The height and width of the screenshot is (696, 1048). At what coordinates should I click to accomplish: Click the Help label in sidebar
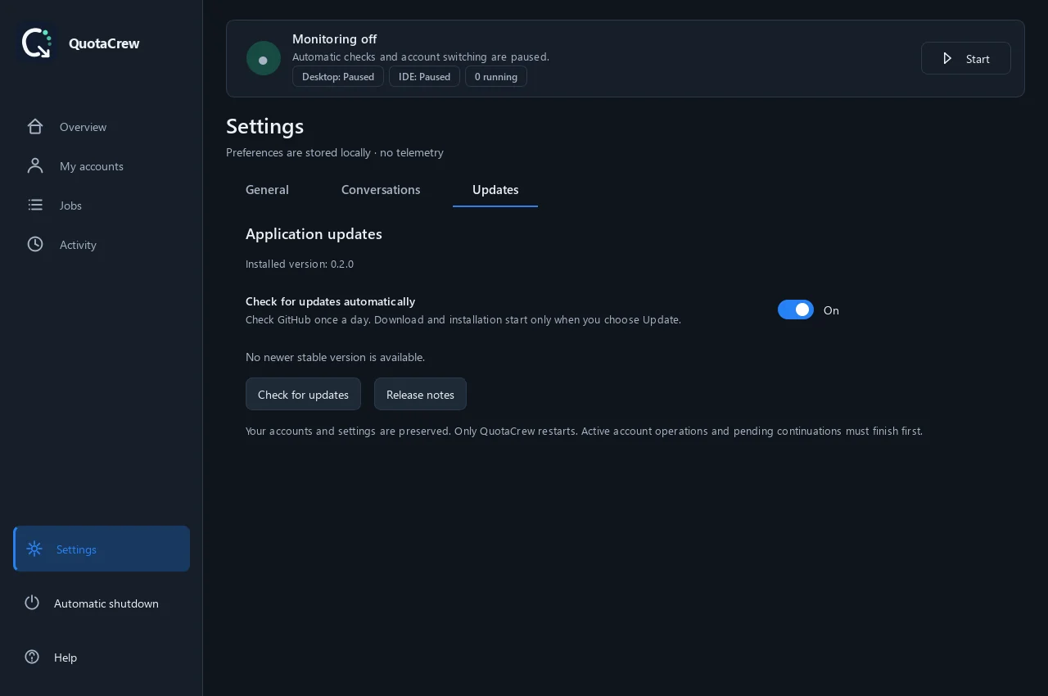pyautogui.click(x=65, y=658)
